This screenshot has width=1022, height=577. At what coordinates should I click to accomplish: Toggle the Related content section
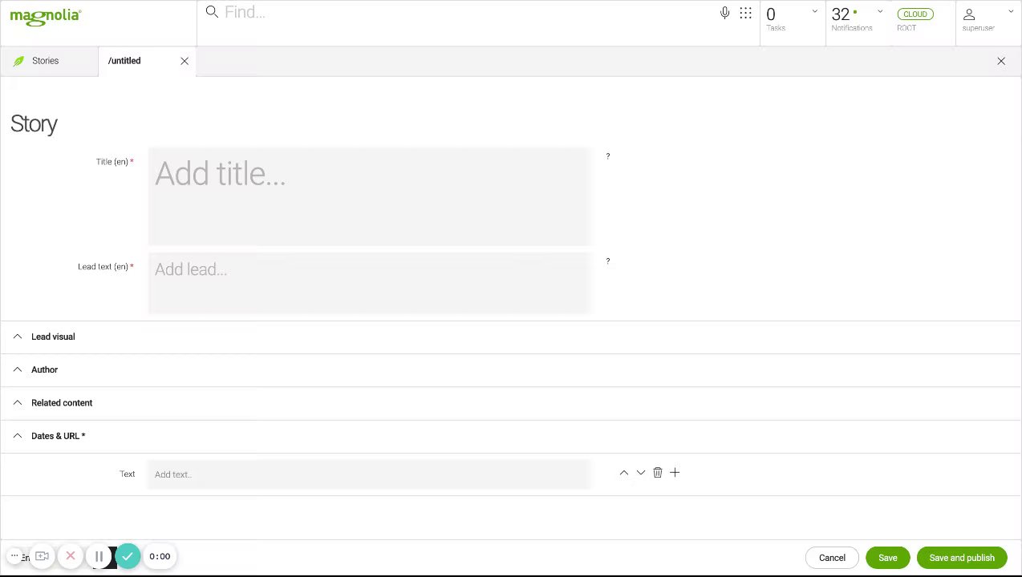click(x=61, y=403)
